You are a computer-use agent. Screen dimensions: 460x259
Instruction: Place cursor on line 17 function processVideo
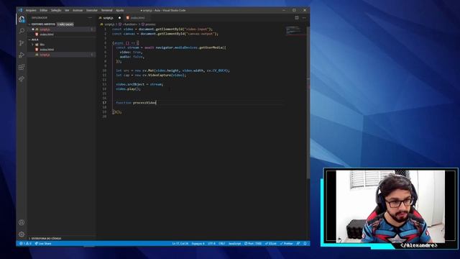[x=136, y=102]
